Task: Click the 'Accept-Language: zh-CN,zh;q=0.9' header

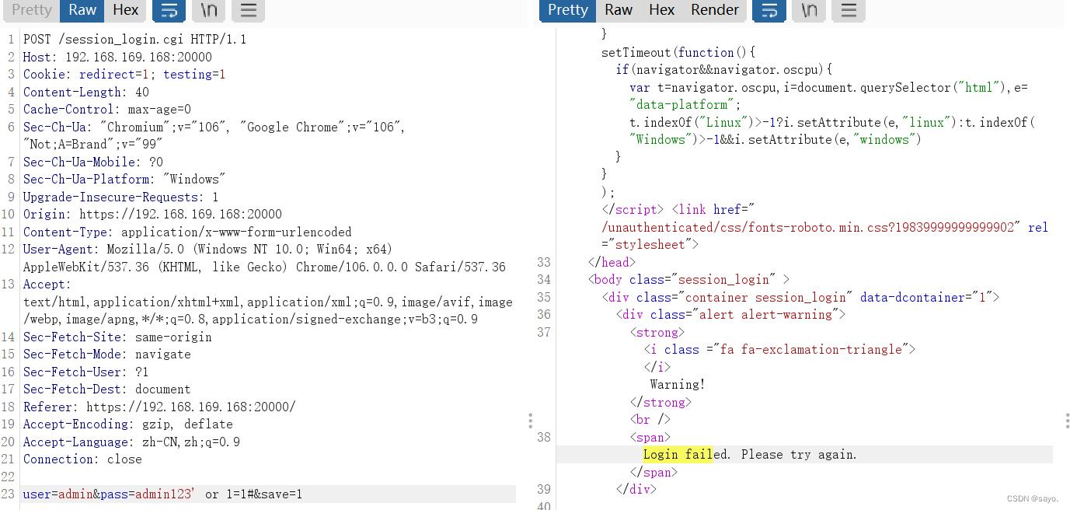Action: (131, 442)
